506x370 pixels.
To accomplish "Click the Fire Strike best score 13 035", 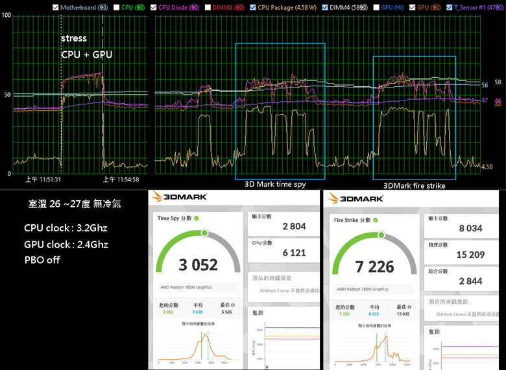I will click(403, 314).
